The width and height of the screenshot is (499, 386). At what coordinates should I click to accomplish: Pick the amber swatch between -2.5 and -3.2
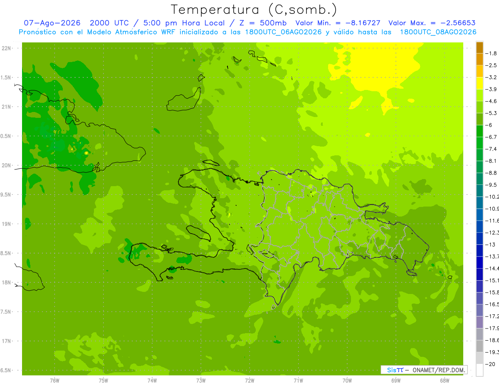click(479, 71)
